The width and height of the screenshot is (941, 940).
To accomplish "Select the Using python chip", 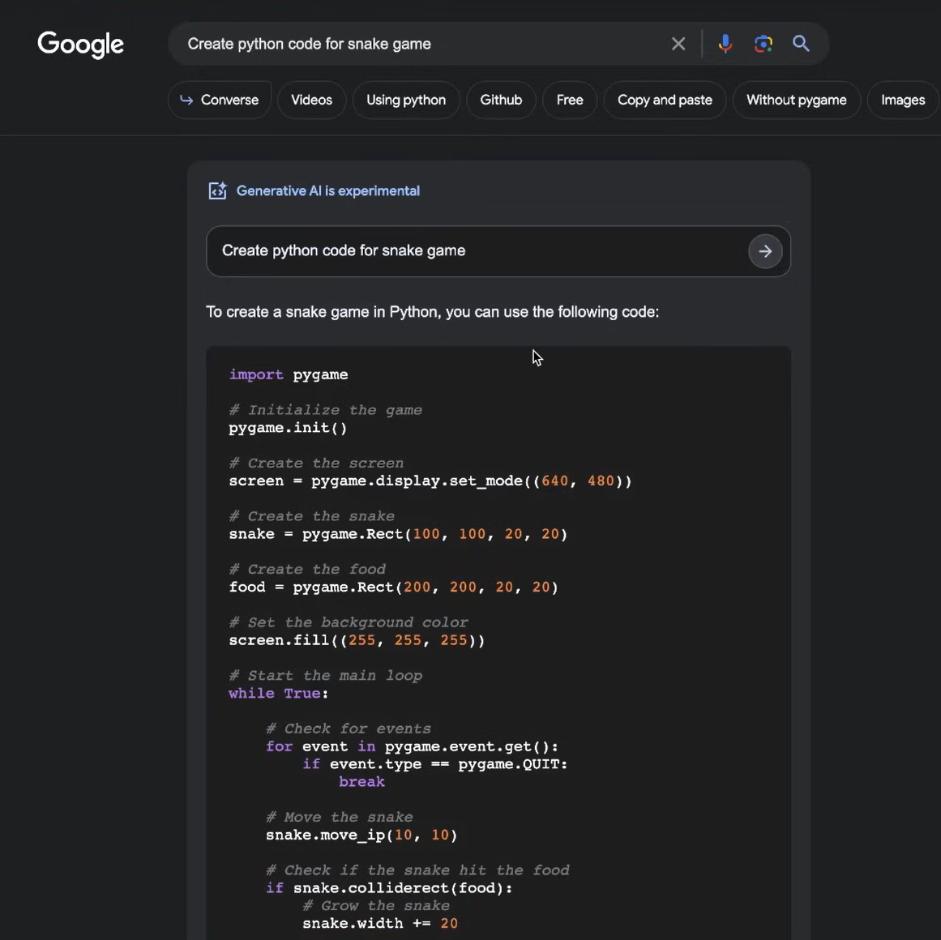I will [x=406, y=100].
